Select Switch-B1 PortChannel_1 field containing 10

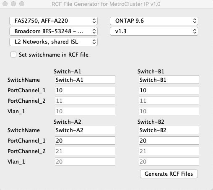(169, 90)
